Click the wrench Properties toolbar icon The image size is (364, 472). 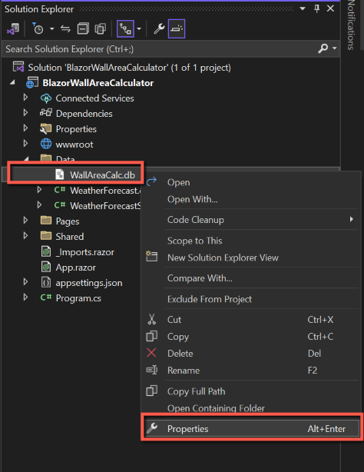pyautogui.click(x=159, y=29)
